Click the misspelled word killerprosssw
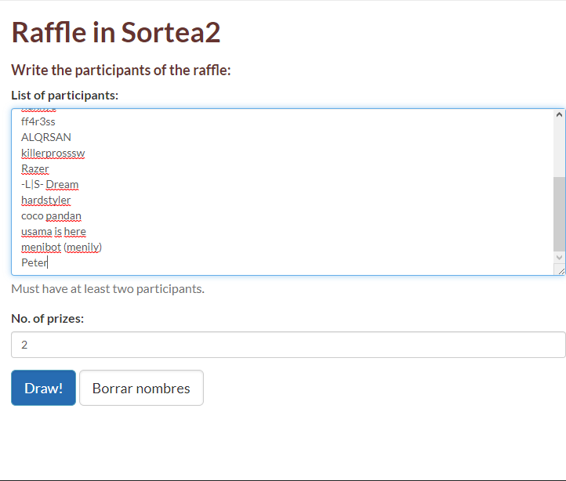Image resolution: width=566 pixels, height=481 pixels. (x=53, y=153)
